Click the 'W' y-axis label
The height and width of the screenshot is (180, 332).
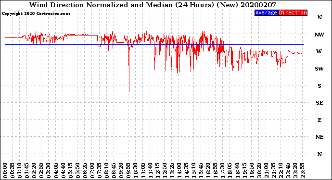(x=319, y=51)
